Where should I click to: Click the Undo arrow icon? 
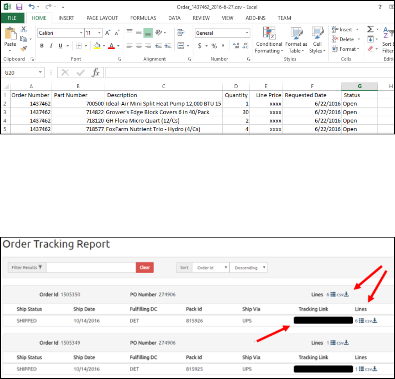[32, 7]
